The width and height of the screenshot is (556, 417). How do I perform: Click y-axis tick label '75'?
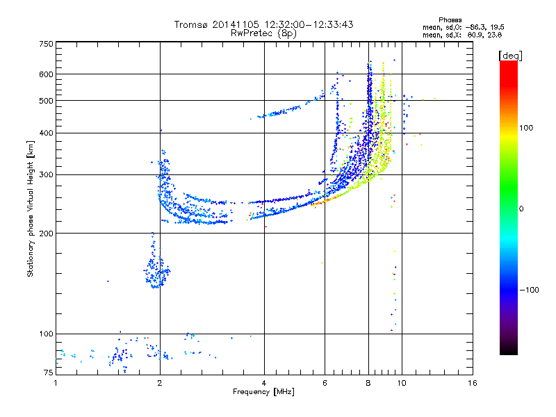pyautogui.click(x=49, y=373)
